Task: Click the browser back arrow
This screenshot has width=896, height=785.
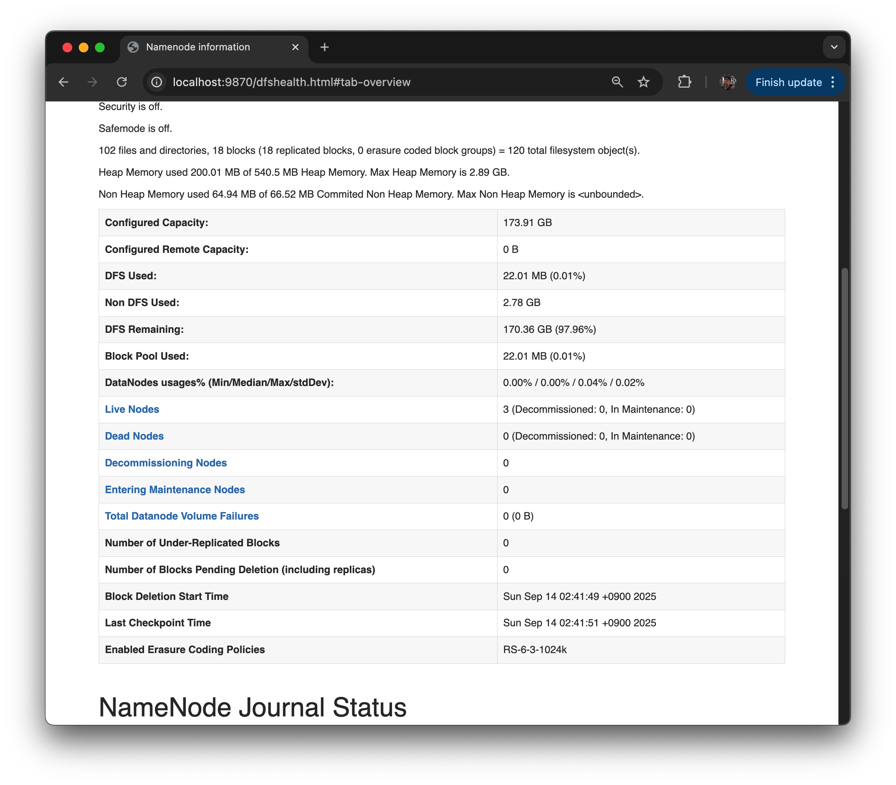Action: [63, 82]
